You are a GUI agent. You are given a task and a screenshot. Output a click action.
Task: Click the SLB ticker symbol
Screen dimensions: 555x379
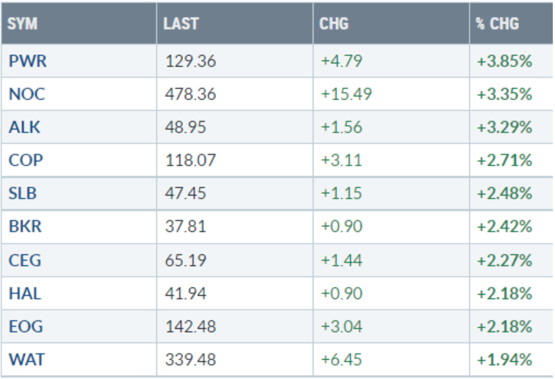[x=23, y=194]
